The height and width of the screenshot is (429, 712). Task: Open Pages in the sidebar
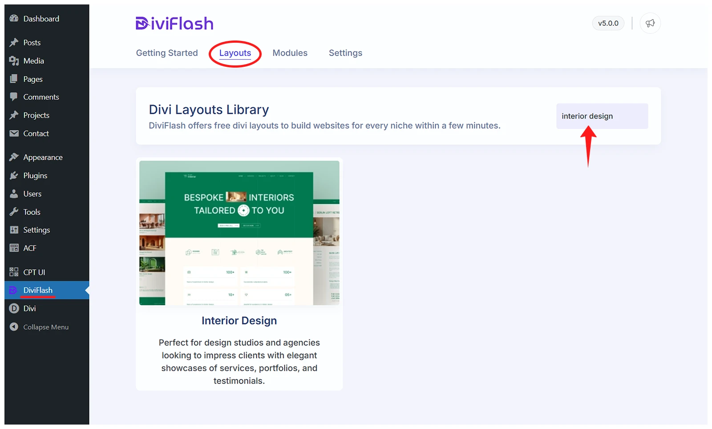coord(32,79)
